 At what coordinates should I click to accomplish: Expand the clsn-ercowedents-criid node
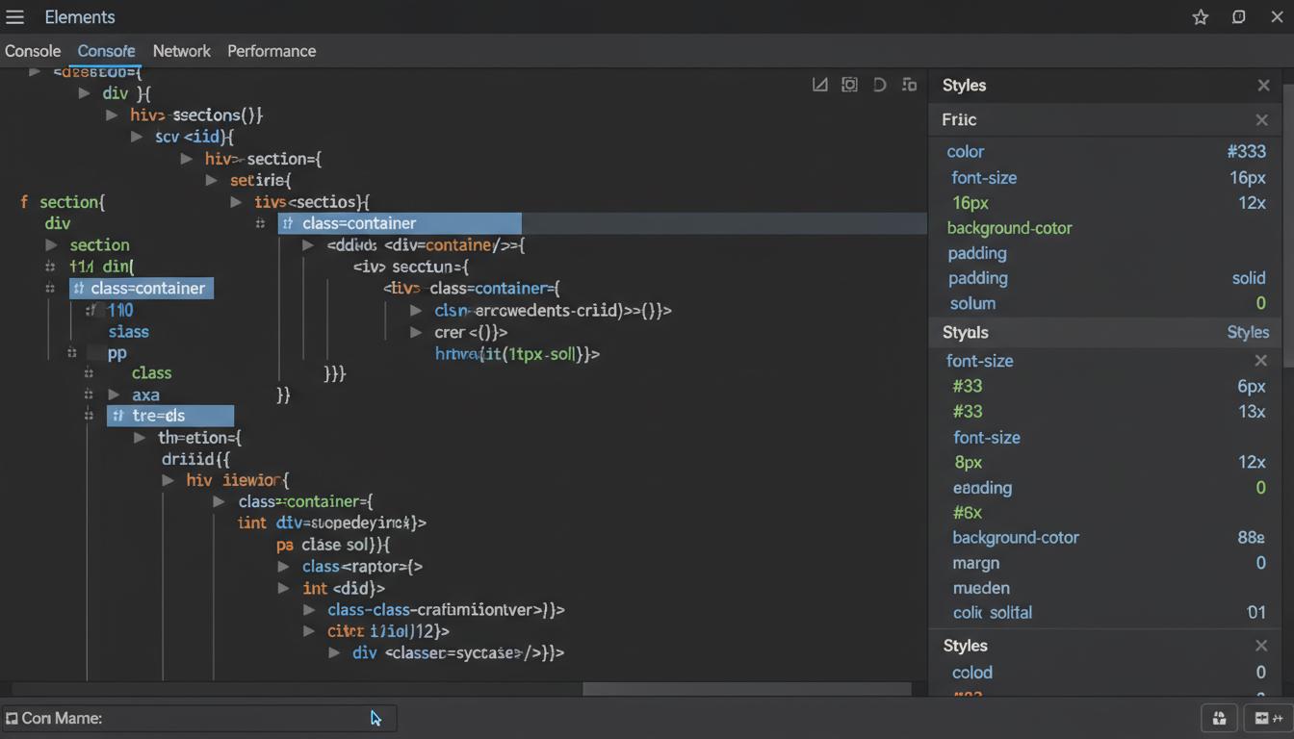click(x=416, y=310)
